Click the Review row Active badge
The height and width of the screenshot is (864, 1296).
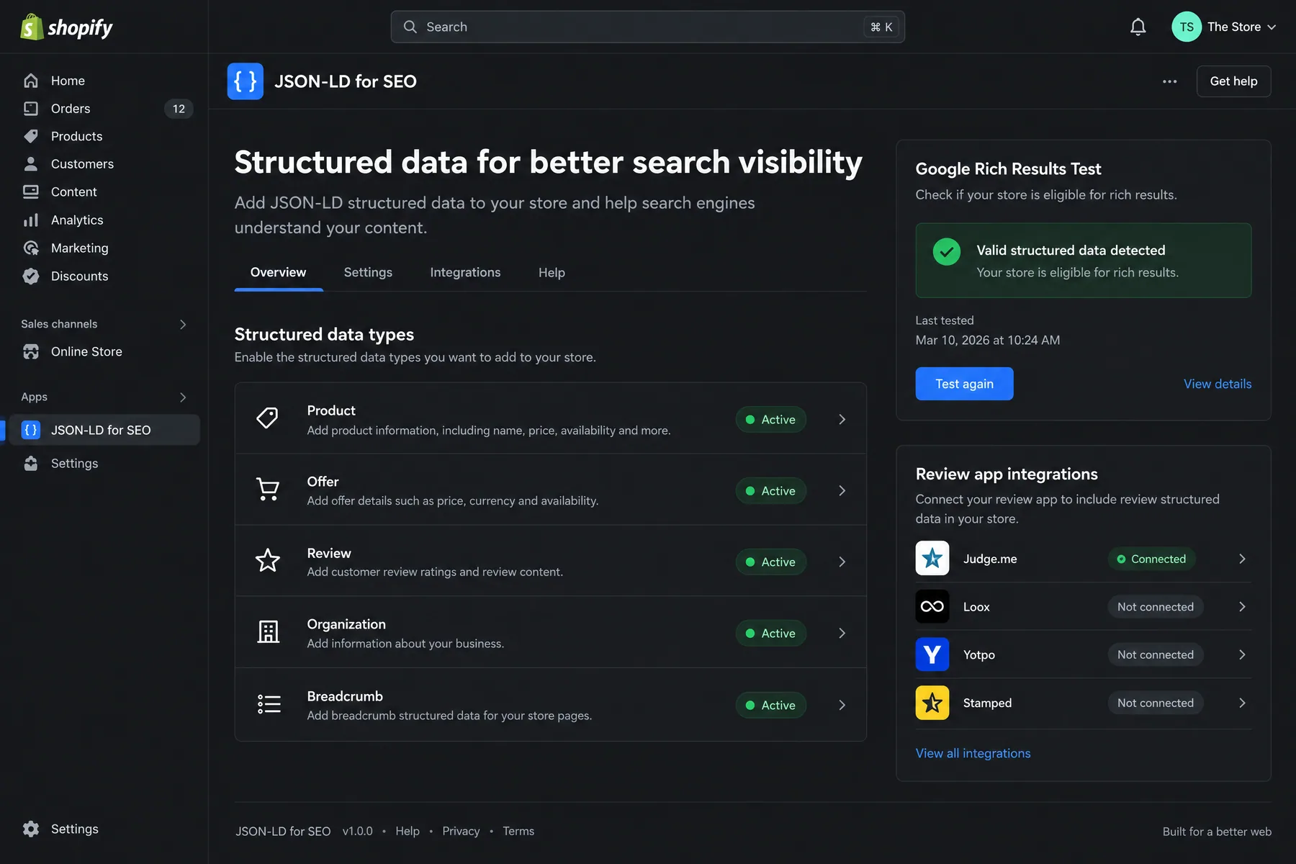[770, 562]
